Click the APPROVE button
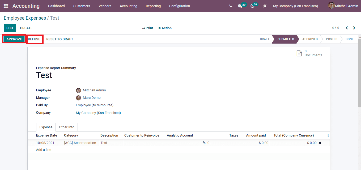This screenshot has height=170, width=361. pos(14,39)
